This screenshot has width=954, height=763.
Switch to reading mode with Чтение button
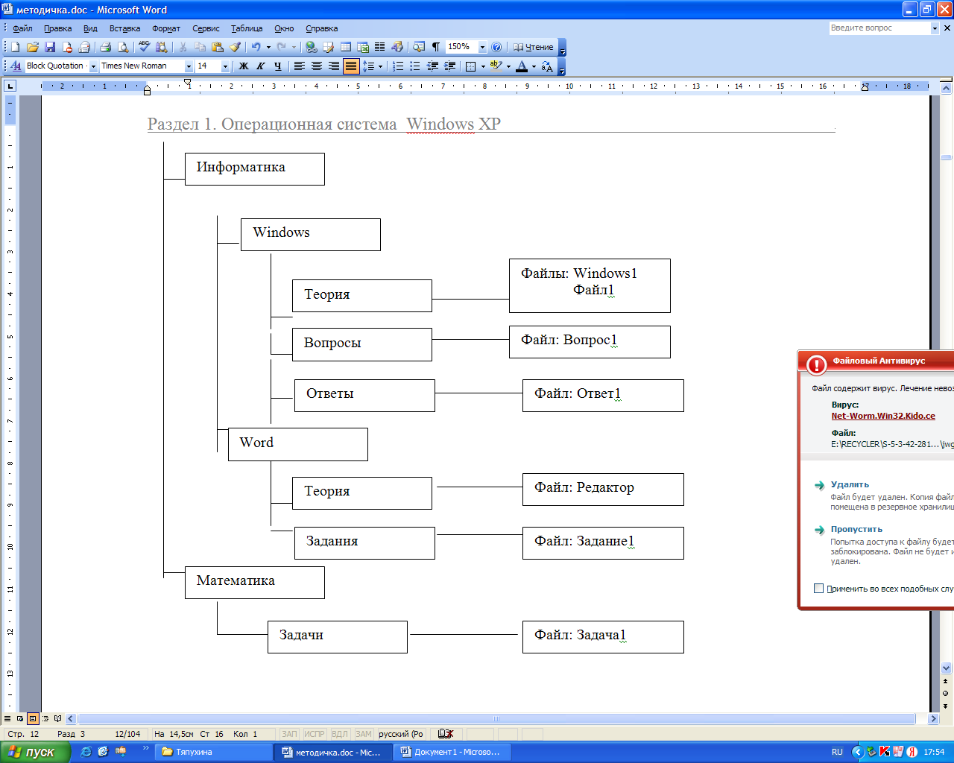point(534,47)
